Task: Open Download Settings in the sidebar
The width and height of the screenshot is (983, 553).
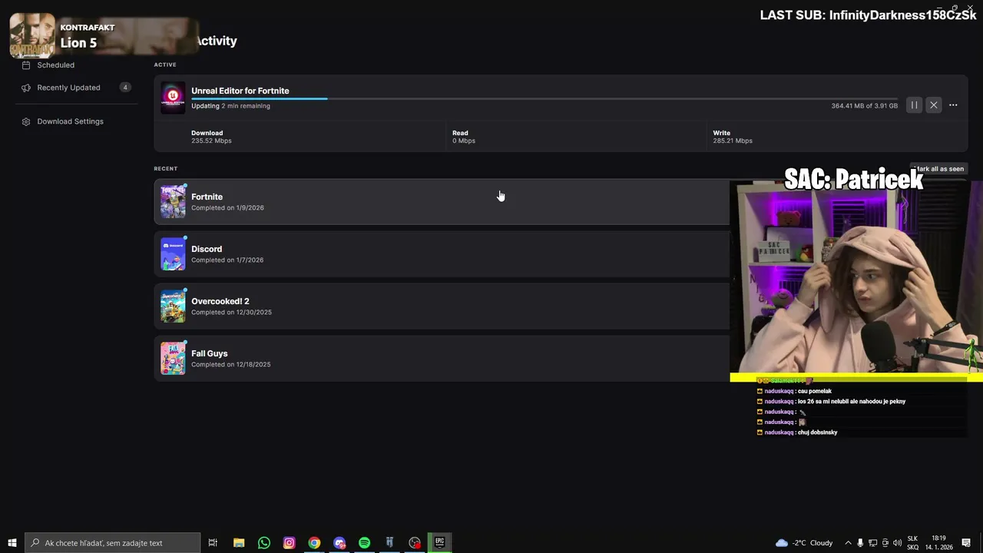Action: coord(70,121)
